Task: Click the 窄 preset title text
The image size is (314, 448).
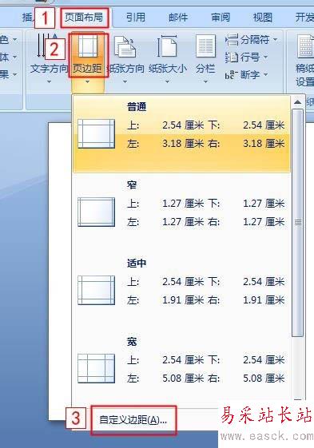Action: 132,185
